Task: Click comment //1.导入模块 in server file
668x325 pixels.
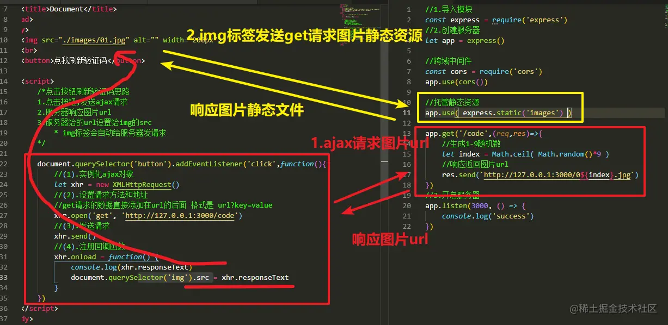Action: [x=449, y=9]
